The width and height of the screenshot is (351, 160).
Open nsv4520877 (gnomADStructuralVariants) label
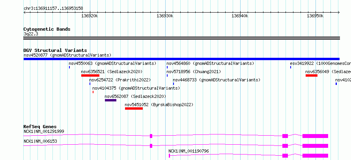(x=67, y=55)
